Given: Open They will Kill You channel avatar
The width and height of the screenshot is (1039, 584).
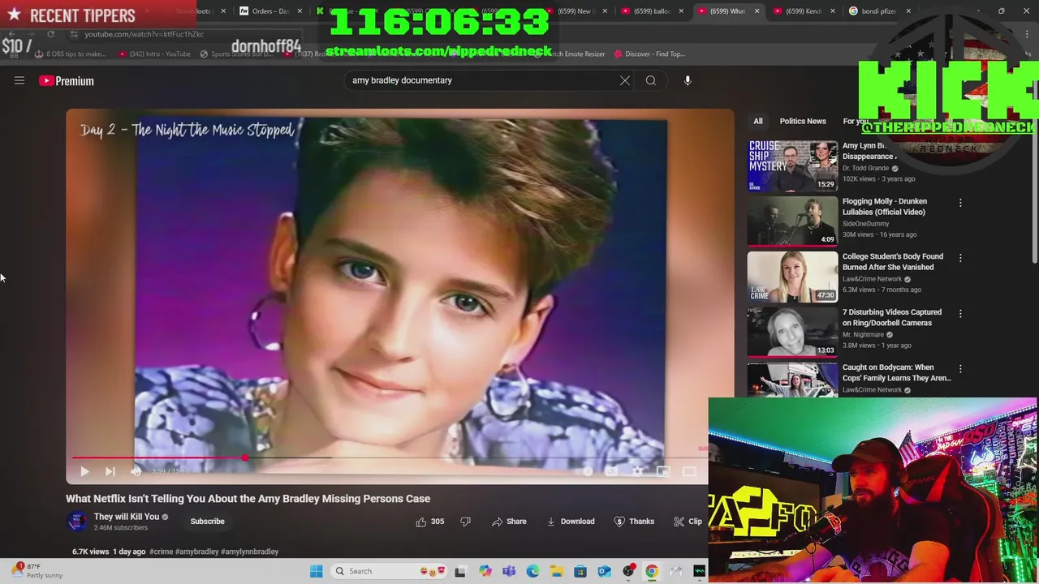Looking at the screenshot, I should coord(77,522).
